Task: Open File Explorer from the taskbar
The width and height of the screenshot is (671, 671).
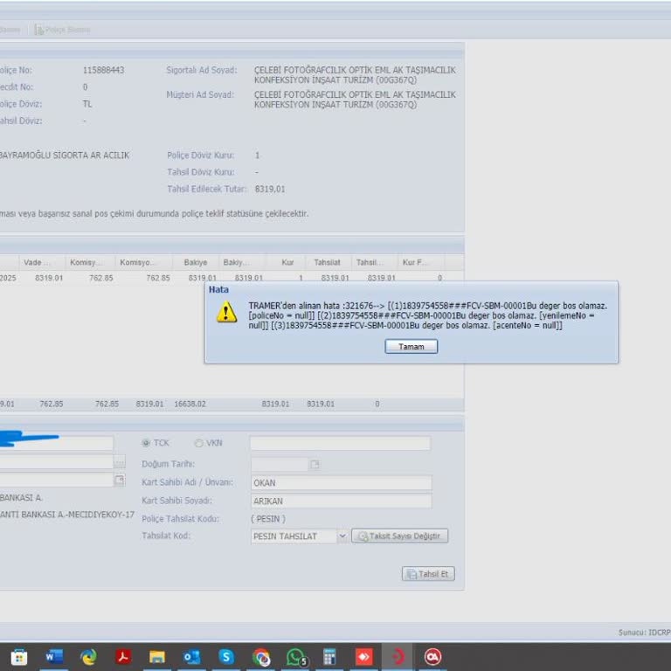Action: click(x=157, y=657)
